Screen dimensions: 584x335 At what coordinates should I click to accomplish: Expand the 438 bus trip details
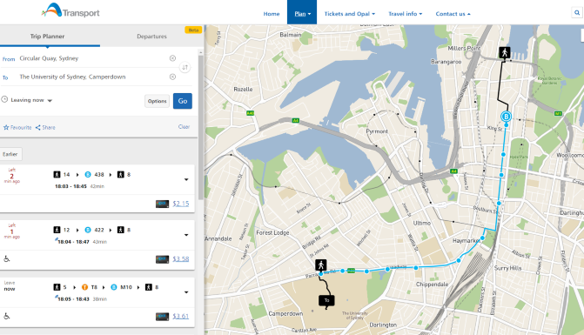(x=186, y=180)
